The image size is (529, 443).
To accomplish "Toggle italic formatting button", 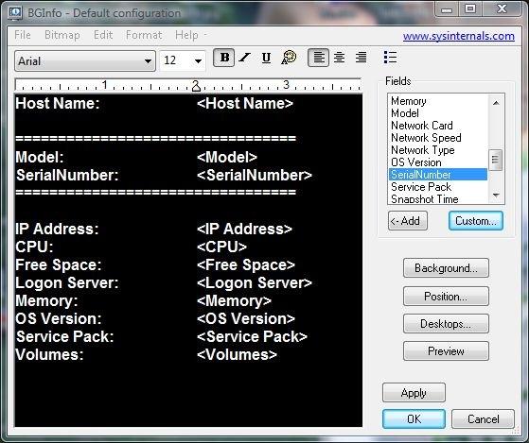I will click(x=244, y=58).
